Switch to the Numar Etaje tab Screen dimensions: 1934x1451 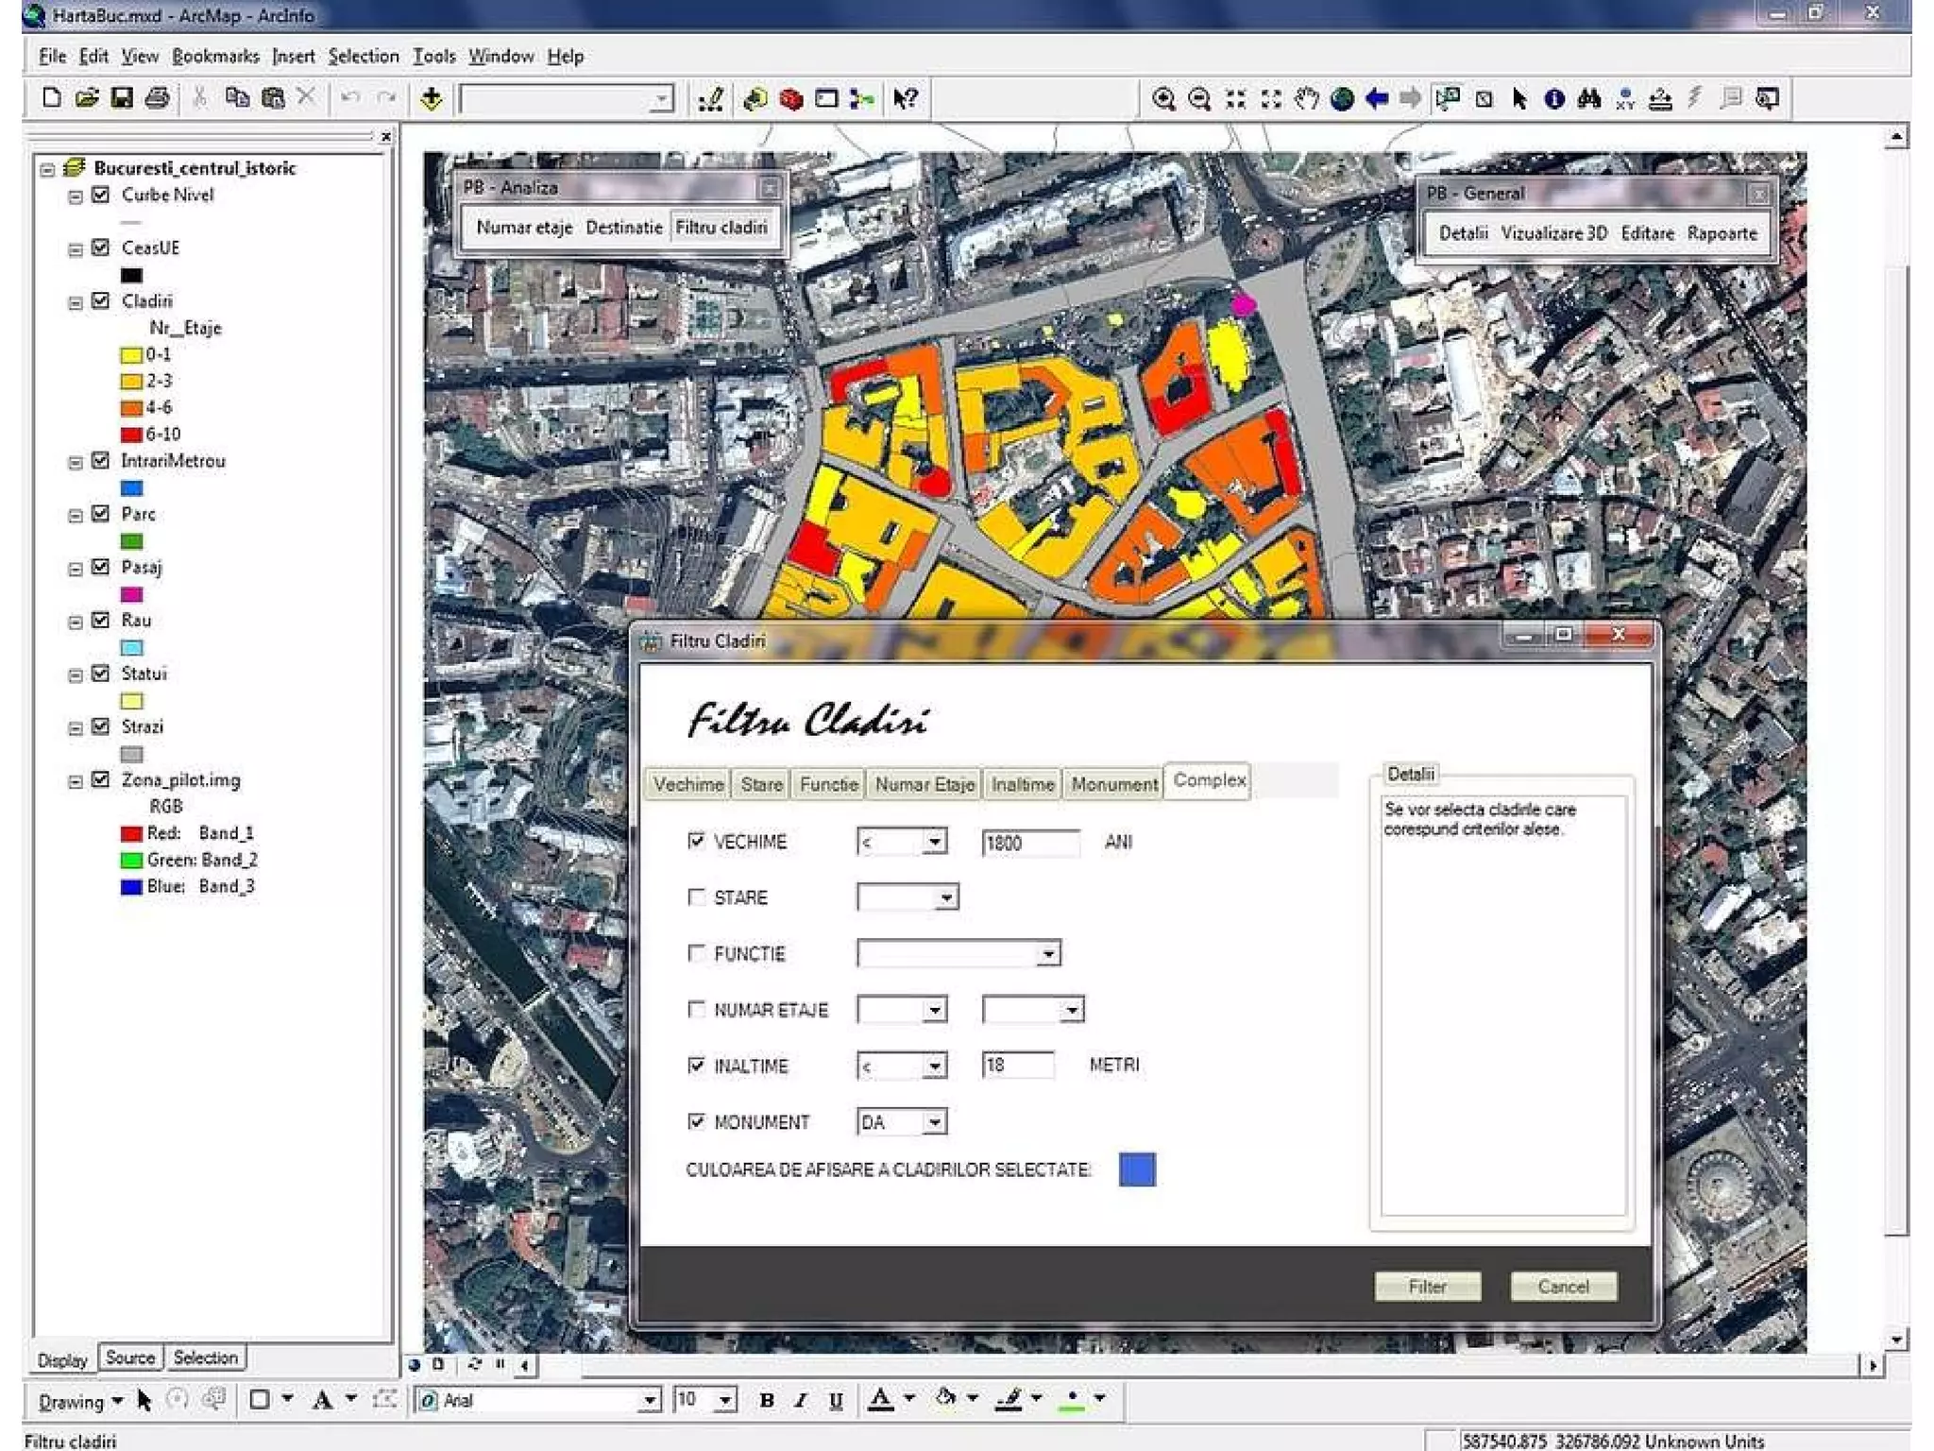tap(924, 784)
